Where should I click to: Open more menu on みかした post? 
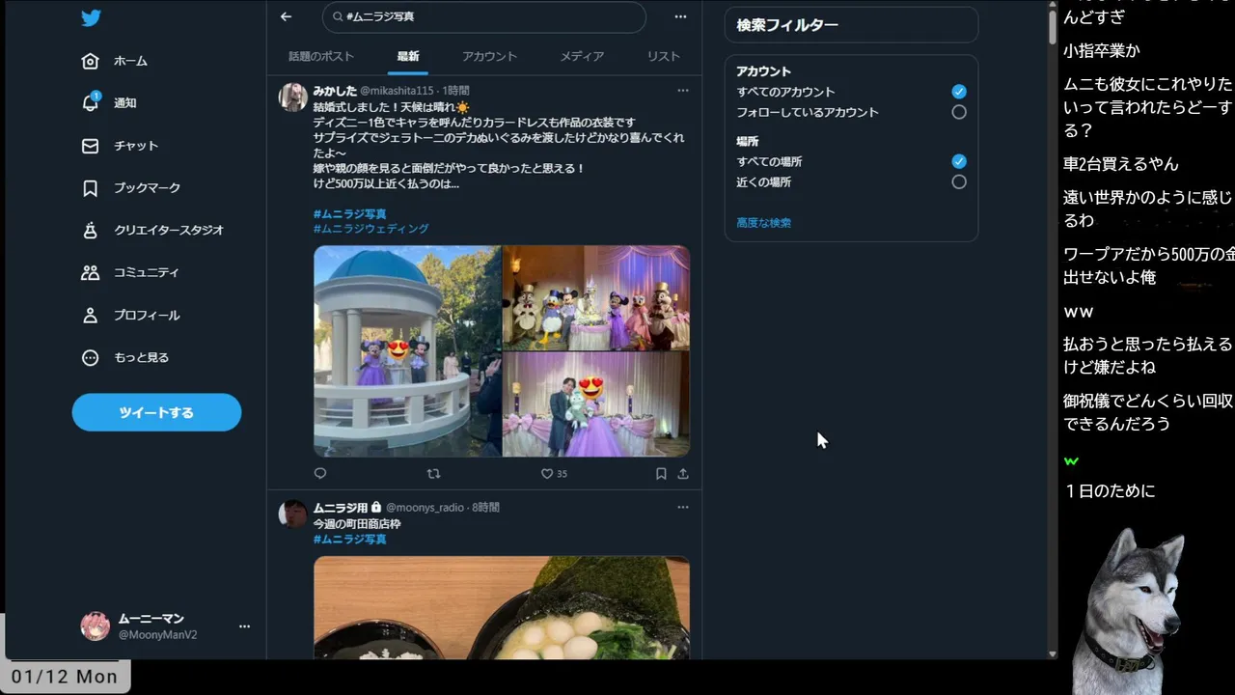pos(683,90)
